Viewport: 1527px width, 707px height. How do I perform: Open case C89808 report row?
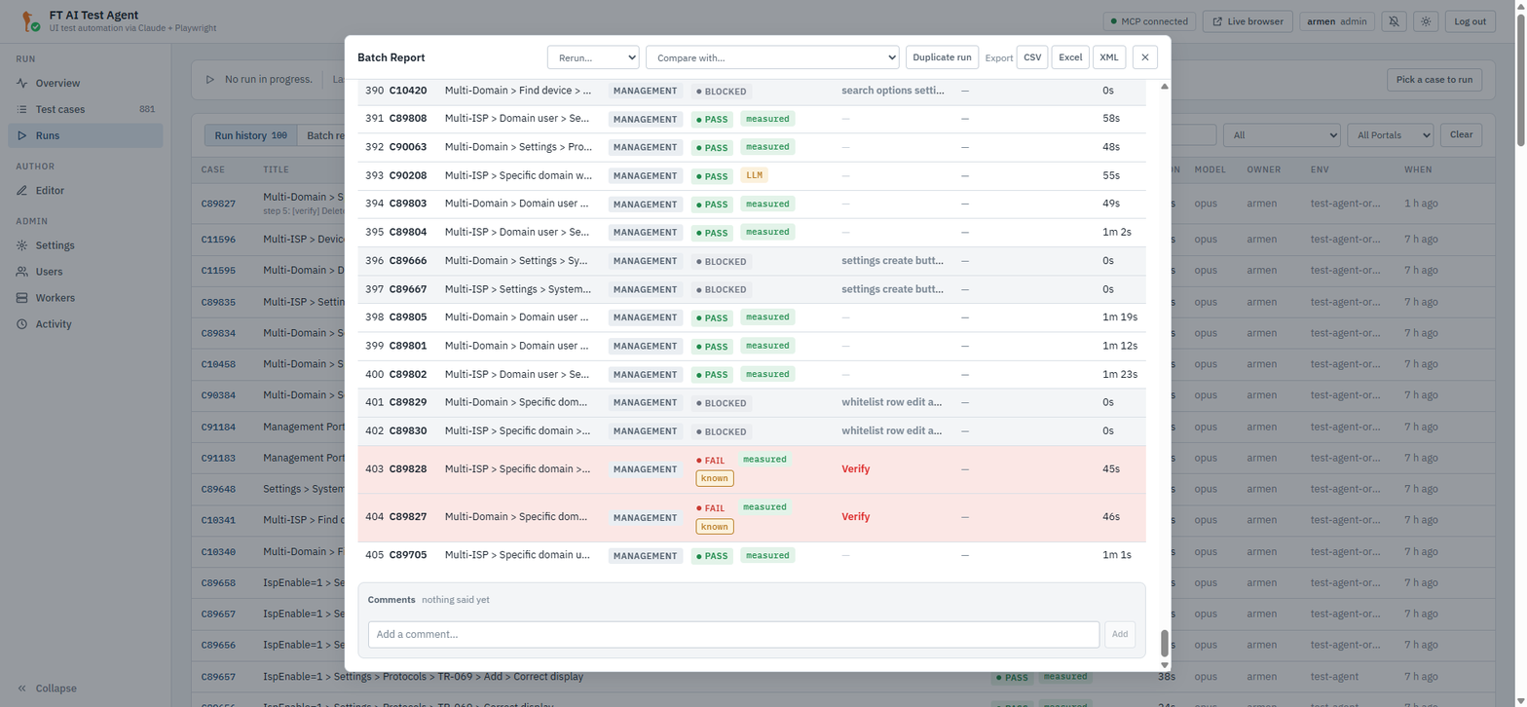click(x=752, y=119)
